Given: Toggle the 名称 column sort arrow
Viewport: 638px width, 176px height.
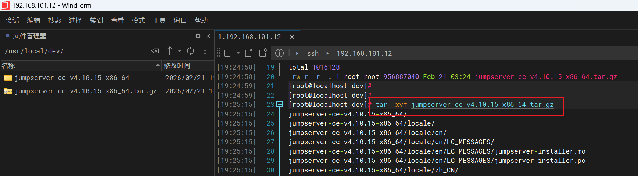Looking at the screenshot, I should (158, 65).
